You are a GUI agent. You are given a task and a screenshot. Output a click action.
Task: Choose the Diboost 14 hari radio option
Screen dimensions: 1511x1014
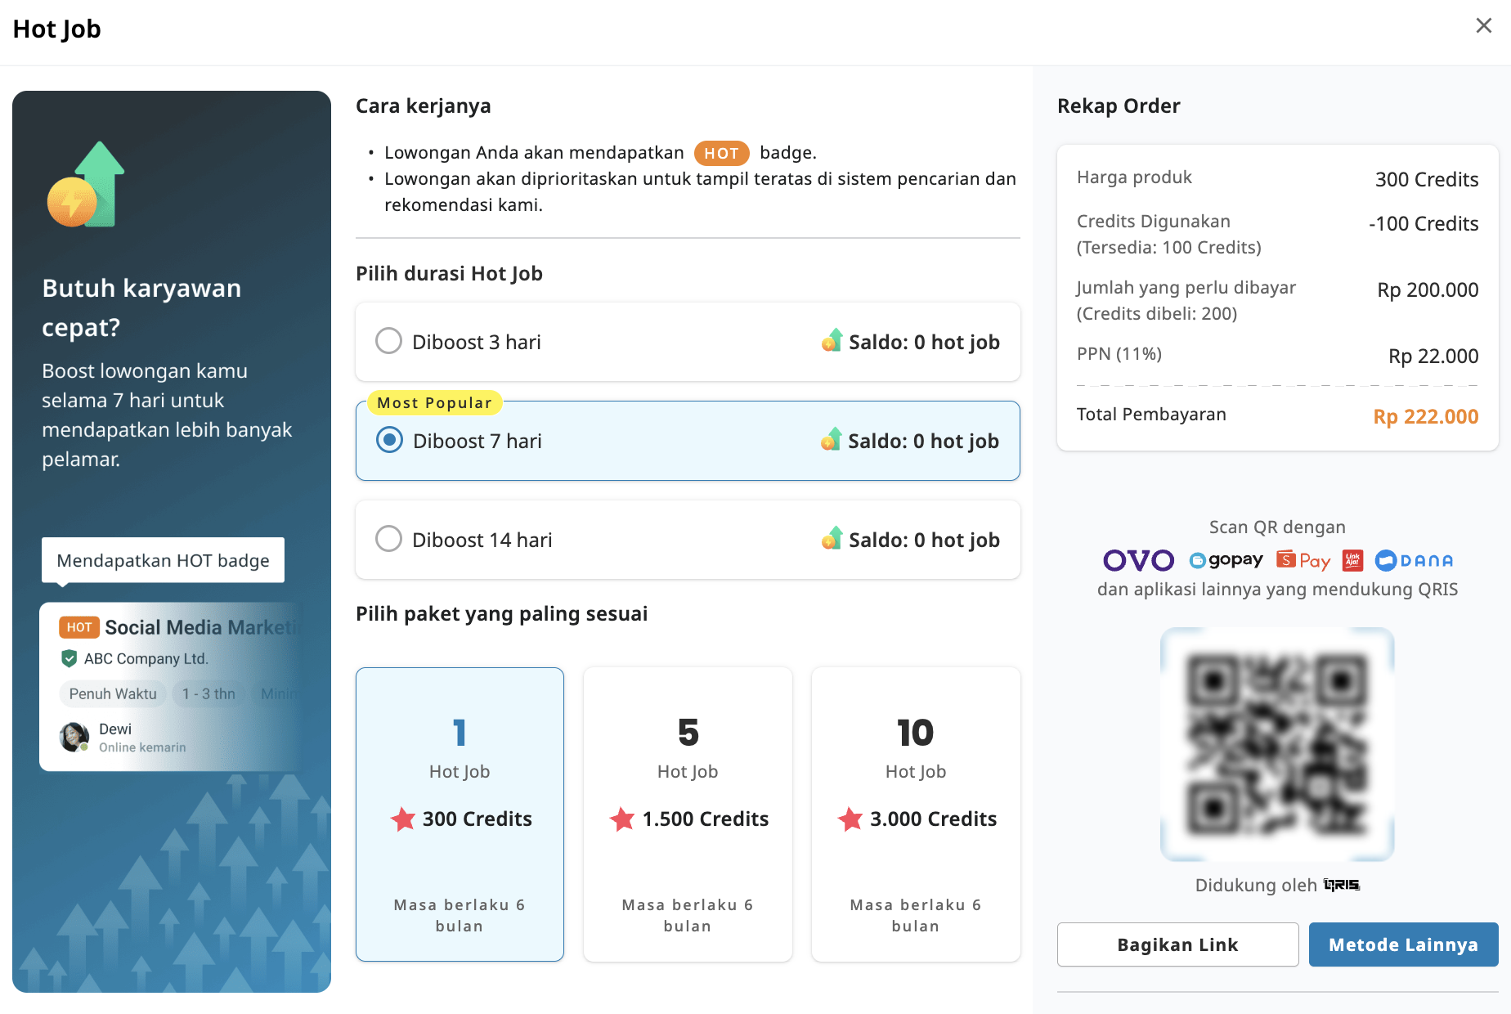tap(388, 539)
